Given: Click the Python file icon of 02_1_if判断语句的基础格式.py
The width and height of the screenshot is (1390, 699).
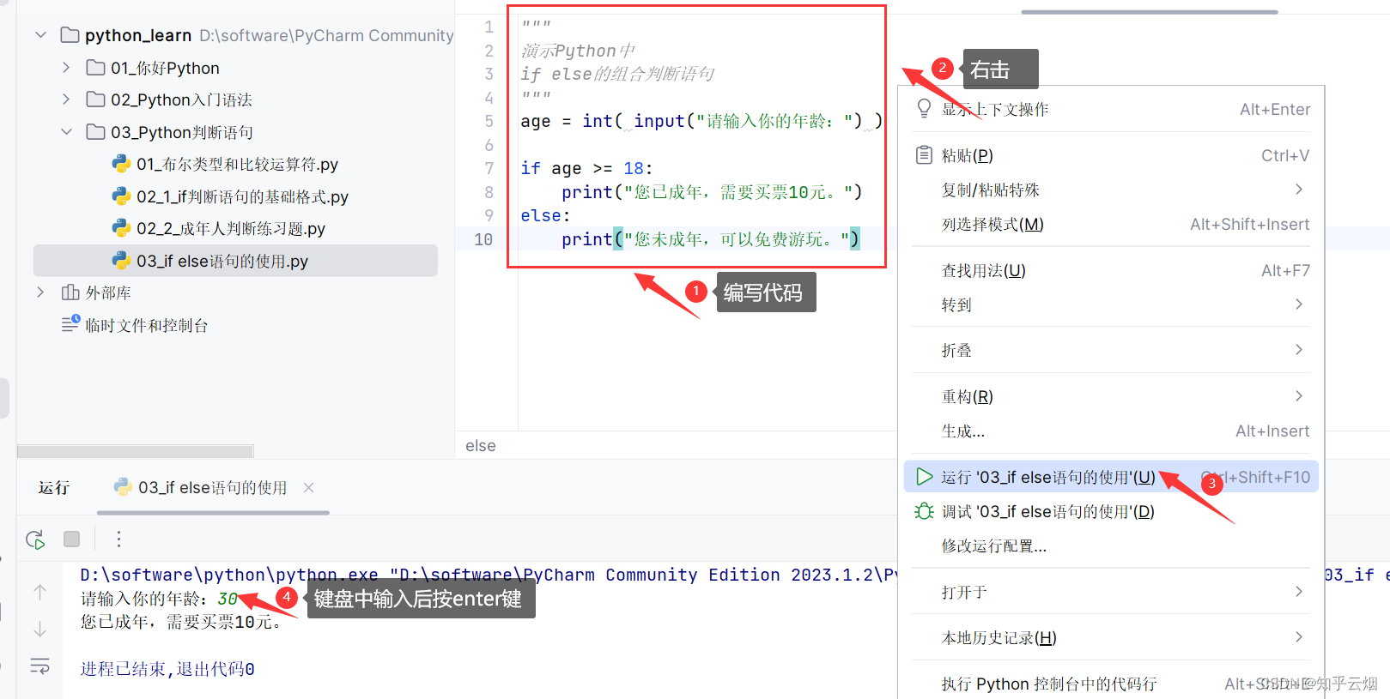Looking at the screenshot, I should point(122,196).
